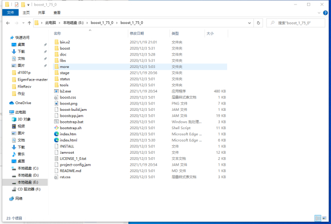This screenshot has width=331, height=224.
Task: Select the stage folder icon
Action: click(x=56, y=73)
